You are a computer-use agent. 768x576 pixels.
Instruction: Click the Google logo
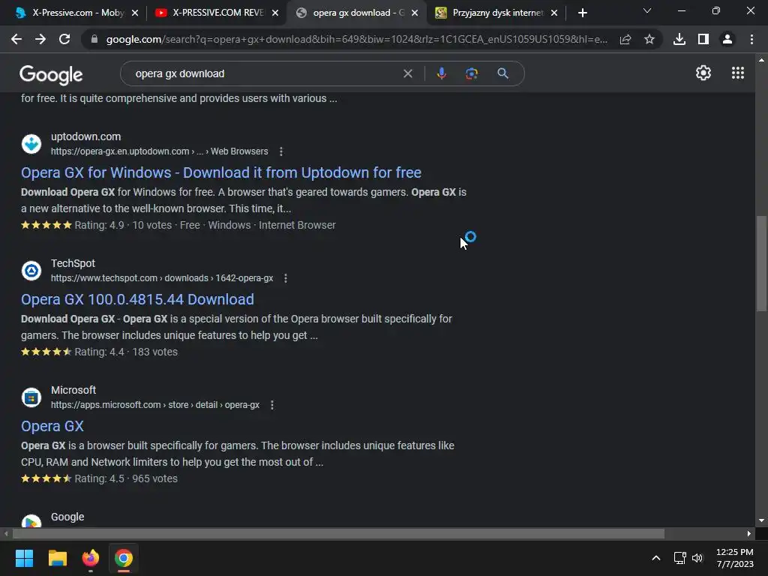click(51, 74)
